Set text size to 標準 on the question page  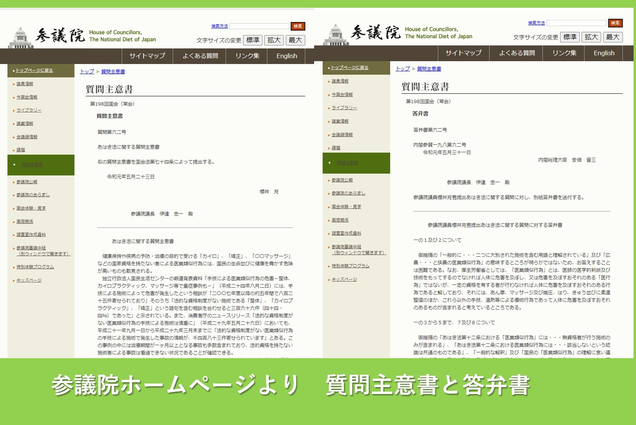(x=253, y=40)
